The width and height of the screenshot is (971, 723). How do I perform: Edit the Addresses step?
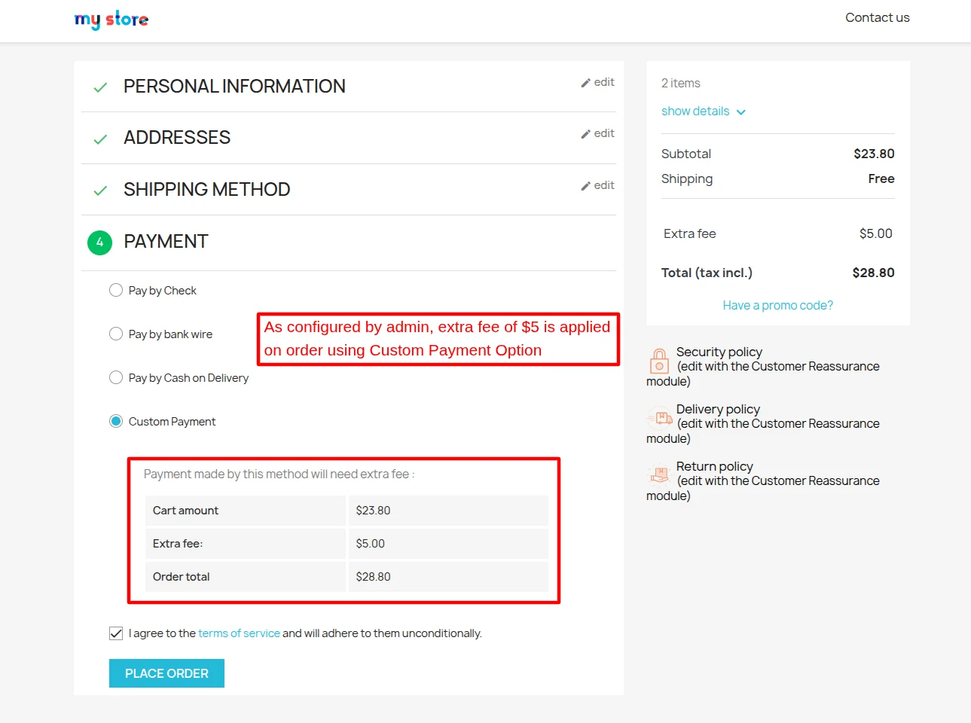click(597, 134)
